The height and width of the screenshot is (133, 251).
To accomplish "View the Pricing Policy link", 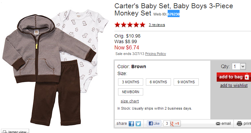I will (155, 54).
